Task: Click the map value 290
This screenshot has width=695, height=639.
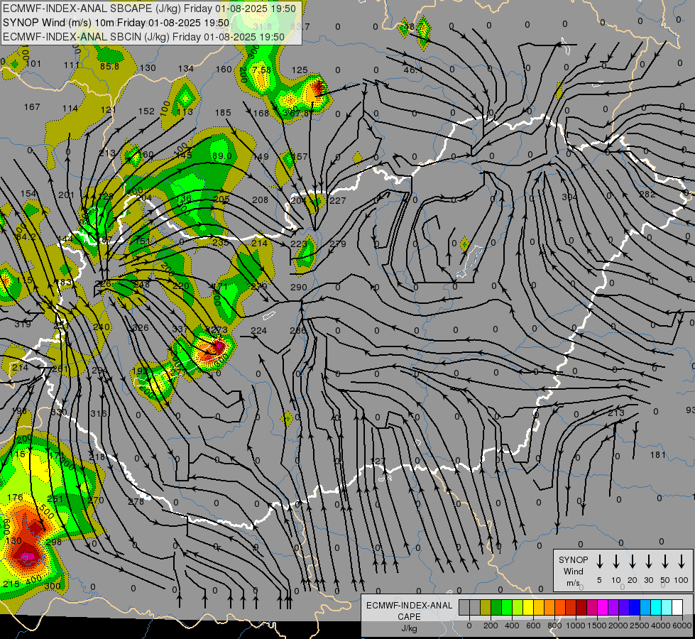Action: click(298, 288)
